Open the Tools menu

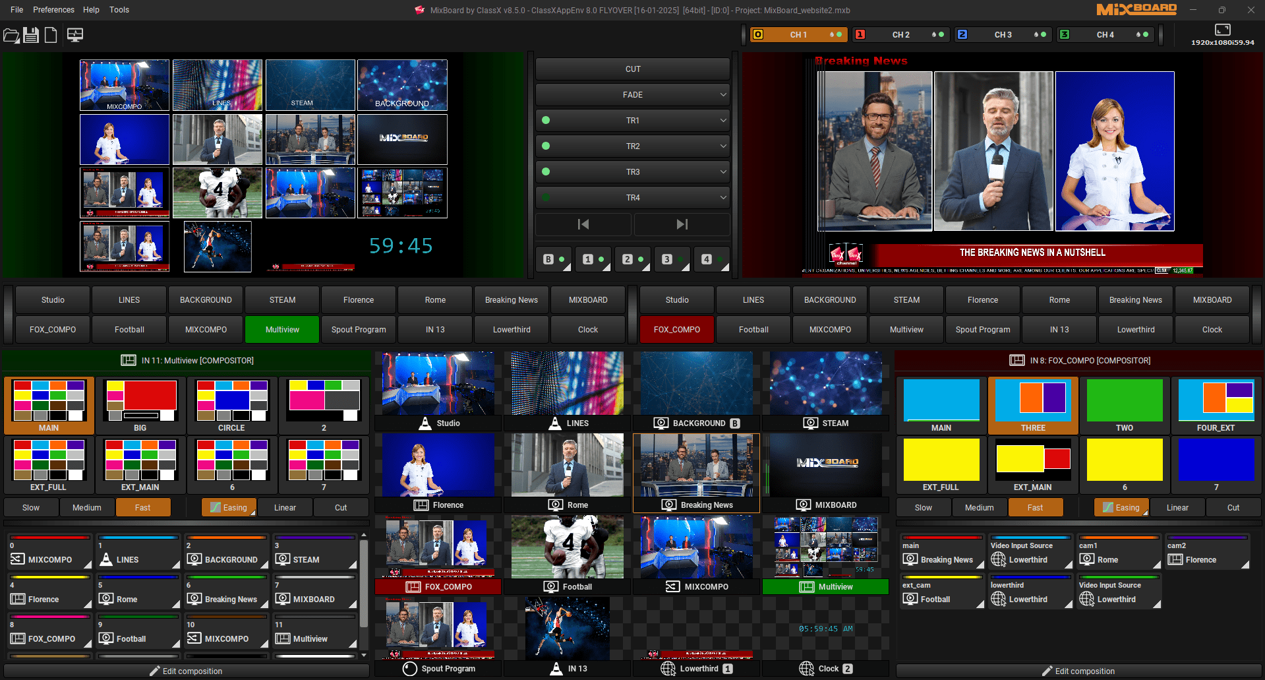(119, 10)
